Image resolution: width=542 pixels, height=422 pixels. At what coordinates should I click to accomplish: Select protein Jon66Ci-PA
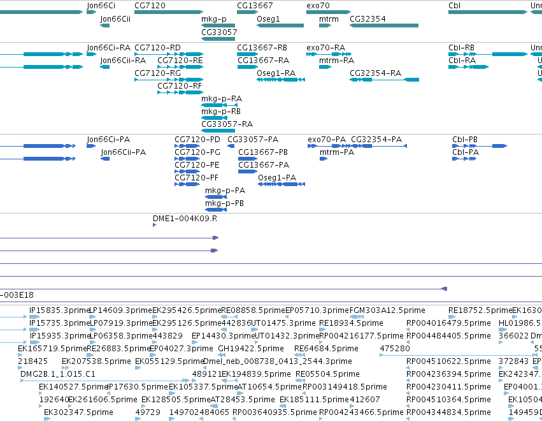click(108, 140)
